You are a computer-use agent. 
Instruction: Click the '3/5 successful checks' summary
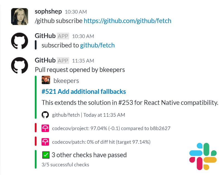click(x=65, y=164)
